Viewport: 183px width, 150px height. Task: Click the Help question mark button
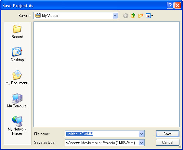[170, 6]
